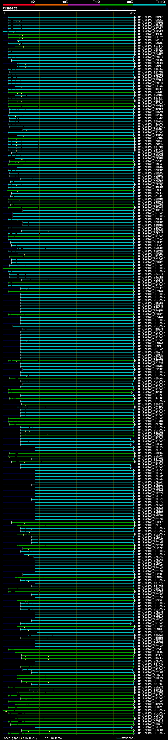The width and height of the screenshot is (168, 740).
Task: Select the UniRef100_B3MP17 label
Action: pos(151,57)
